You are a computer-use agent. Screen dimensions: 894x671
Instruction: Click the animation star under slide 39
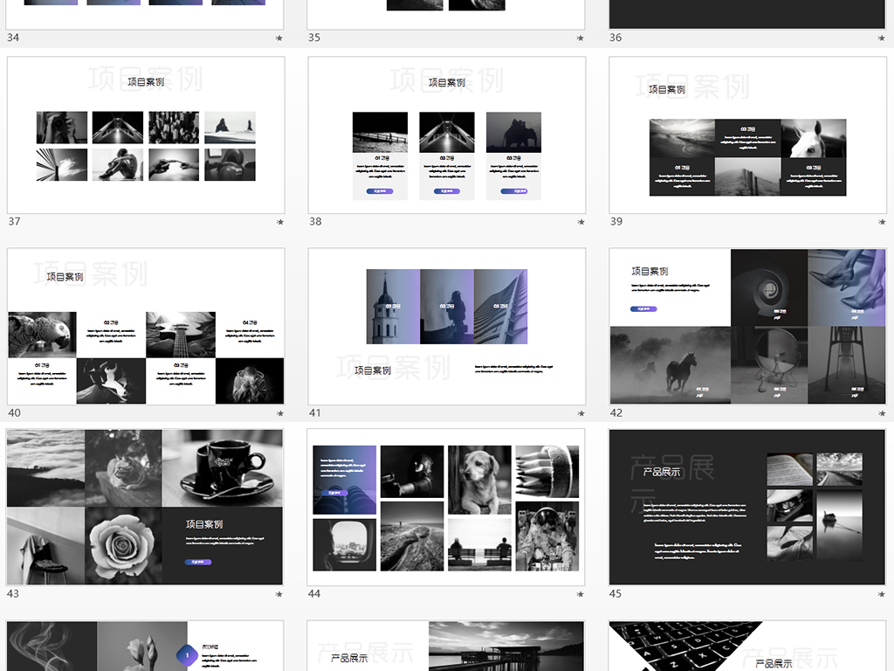tap(882, 223)
